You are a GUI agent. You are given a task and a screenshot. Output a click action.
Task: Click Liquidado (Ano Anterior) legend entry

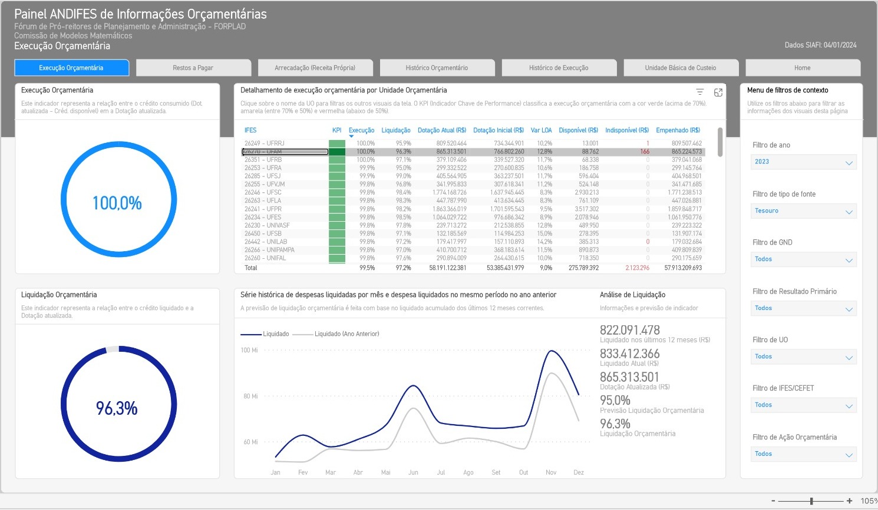336,334
